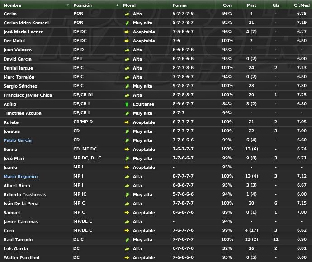Open the Nombre column dropdown arrow

[68, 5]
